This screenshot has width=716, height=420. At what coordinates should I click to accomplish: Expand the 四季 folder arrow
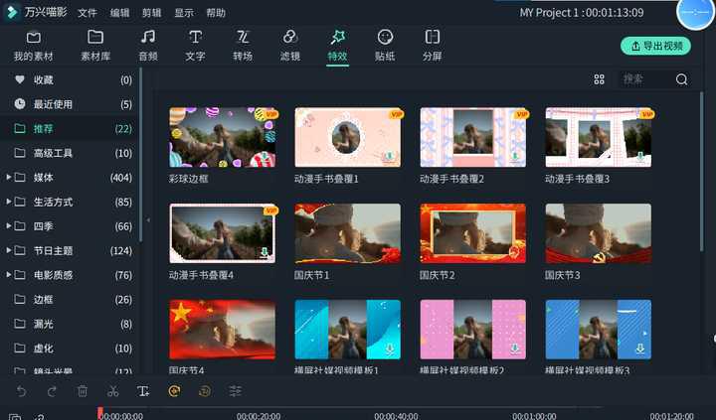pyautogui.click(x=8, y=225)
